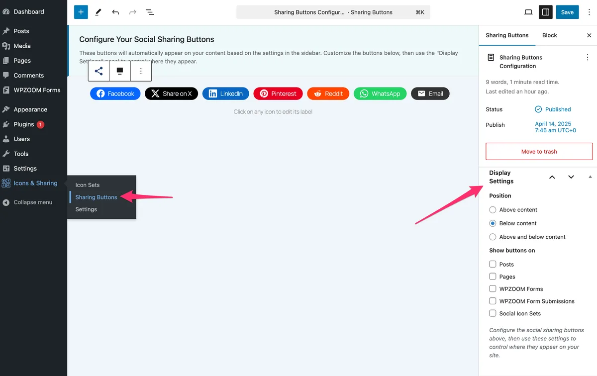Choose Above and below content radio
Screen dimensions: 597x376
tap(493, 237)
